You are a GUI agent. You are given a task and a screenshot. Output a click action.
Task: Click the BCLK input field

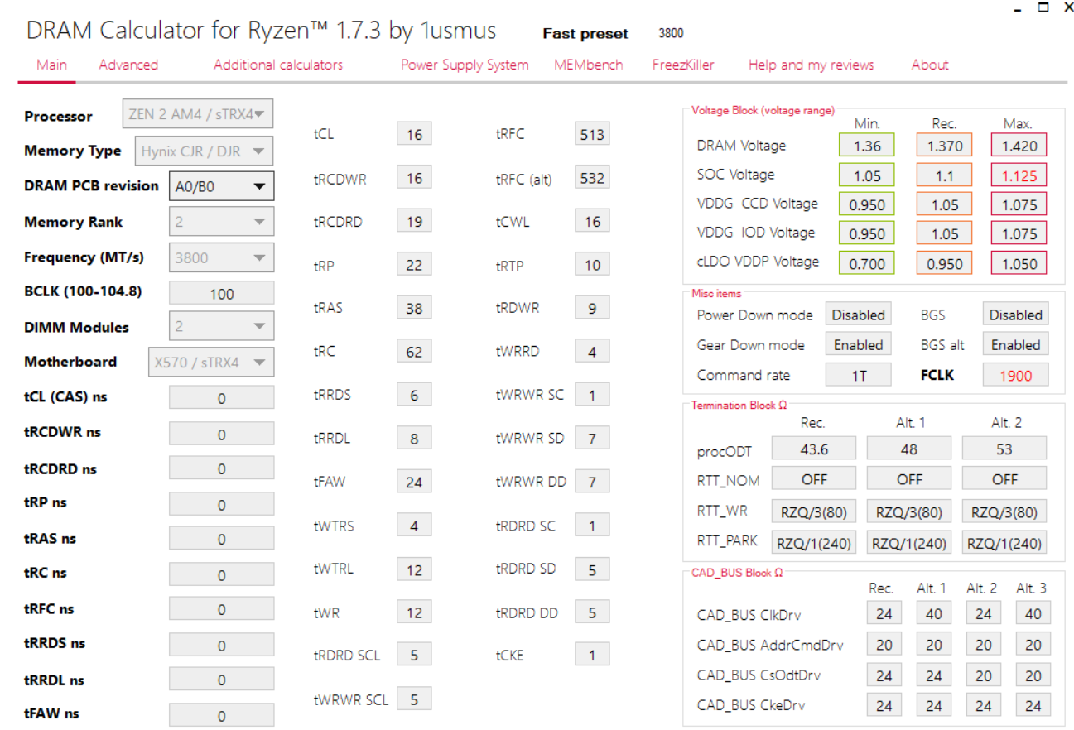tap(221, 293)
